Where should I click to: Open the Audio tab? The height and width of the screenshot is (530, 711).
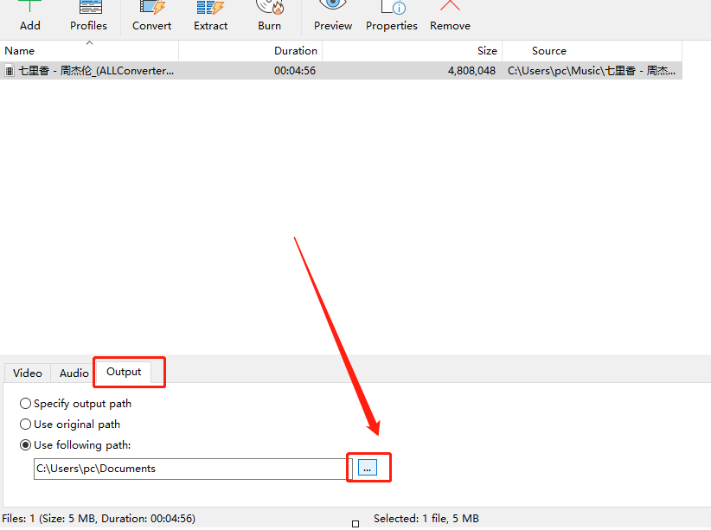[x=74, y=374]
